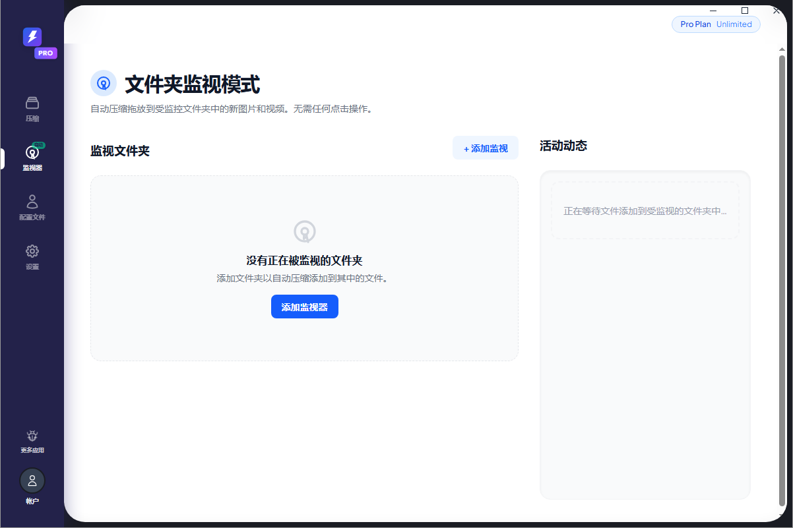Click the 文件夹监视模式 page title
Screen dimensions: 793x528
pyautogui.click(x=193, y=84)
